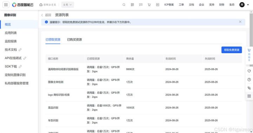Open the shopping cart icon in header

[149, 5]
